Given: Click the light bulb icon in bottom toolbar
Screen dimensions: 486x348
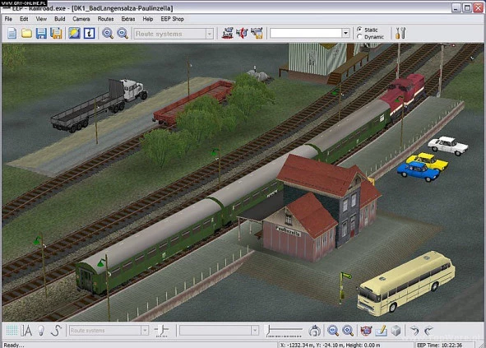Looking at the screenshot, I should click(x=41, y=331).
